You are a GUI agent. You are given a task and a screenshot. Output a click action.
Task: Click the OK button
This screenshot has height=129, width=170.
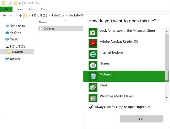click(142, 119)
